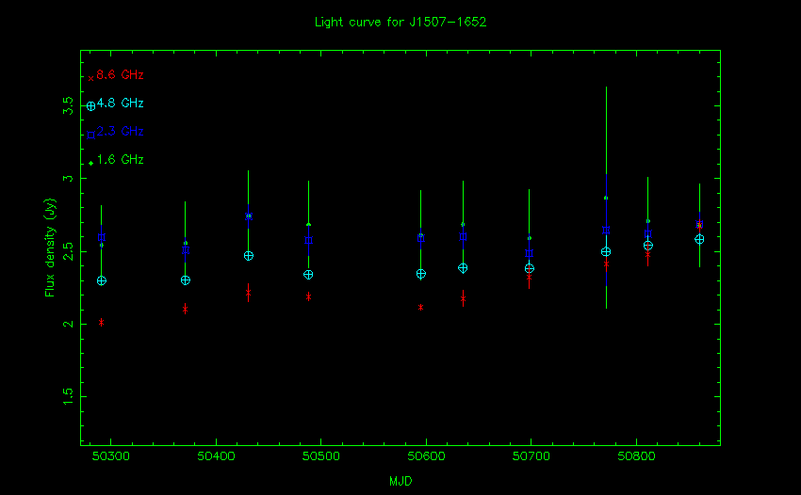Pick the cyan 4.8 GHz point near MJD 50635

coord(463,268)
